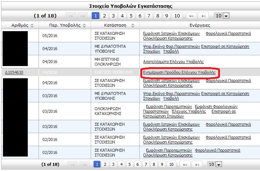The height and width of the screenshot is (171, 260).
Task: Click Εμφάνιση Ιατρικών Επισκέψεων in 05/2016 row
Action: point(171,33)
